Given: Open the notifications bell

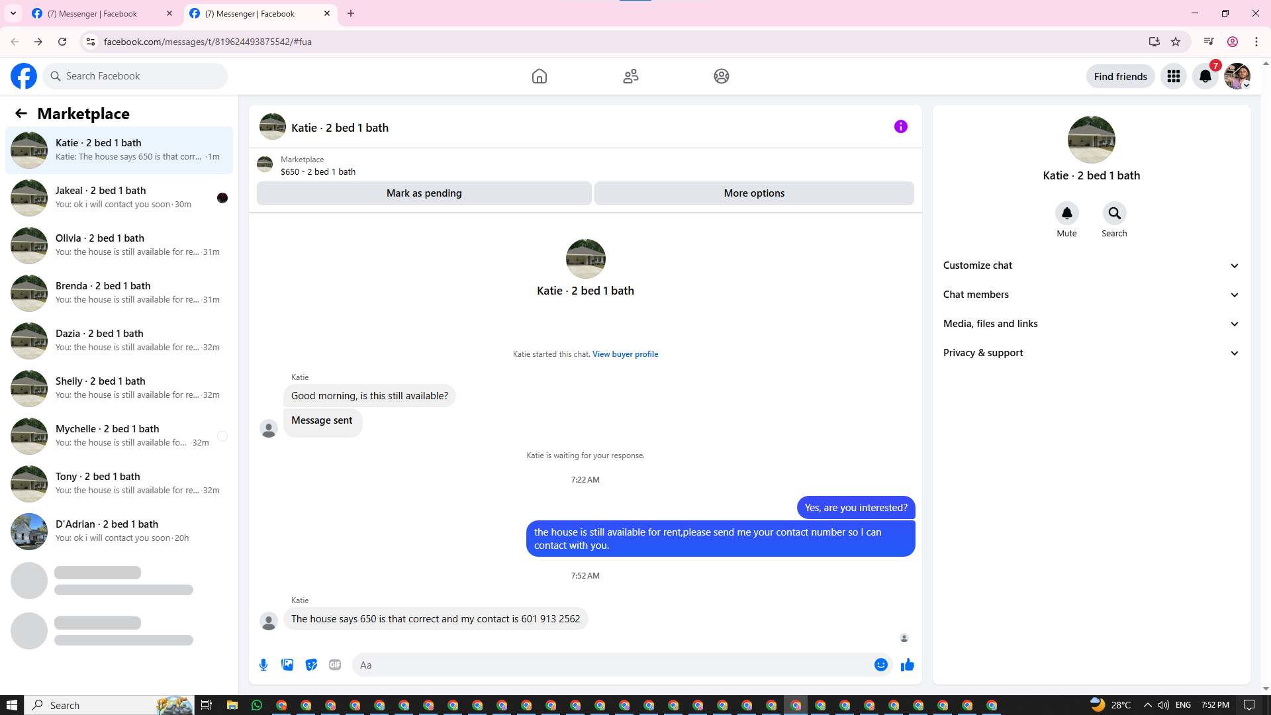Looking at the screenshot, I should [x=1205, y=76].
